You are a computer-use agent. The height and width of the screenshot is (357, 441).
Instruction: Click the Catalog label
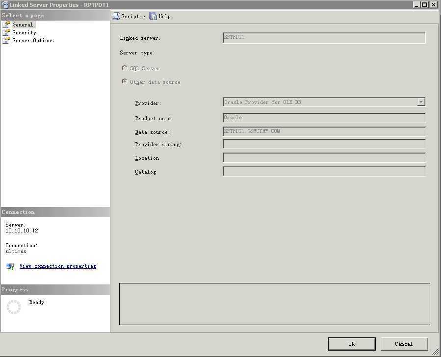pyautogui.click(x=145, y=172)
